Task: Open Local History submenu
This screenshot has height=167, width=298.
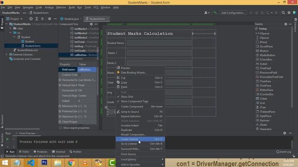Action: 140,160
